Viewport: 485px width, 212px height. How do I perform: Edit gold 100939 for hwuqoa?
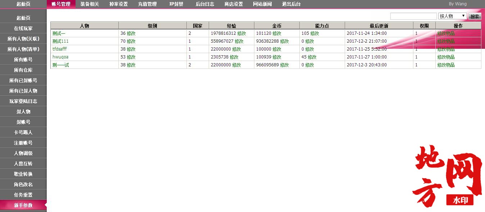point(277,57)
